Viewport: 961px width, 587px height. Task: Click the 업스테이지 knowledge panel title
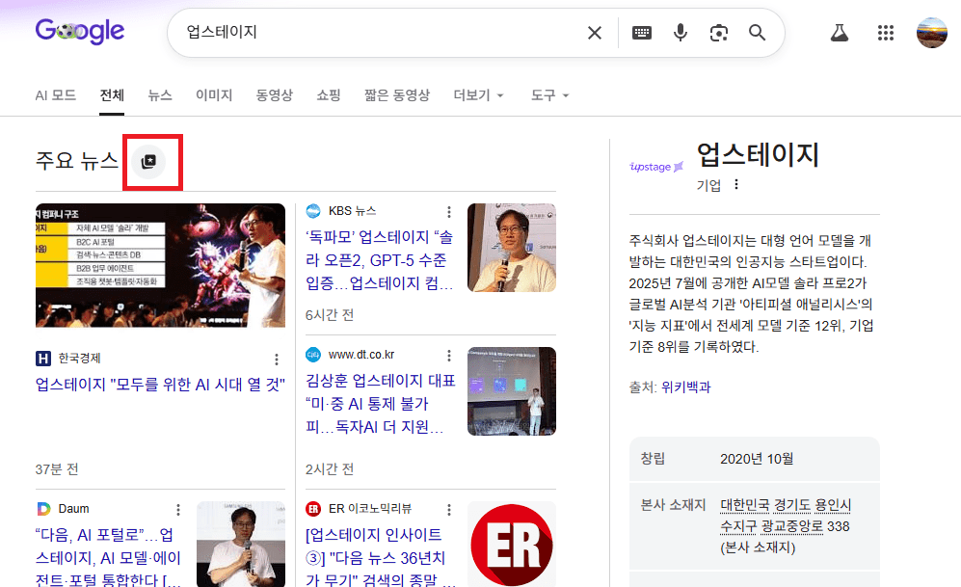759,154
